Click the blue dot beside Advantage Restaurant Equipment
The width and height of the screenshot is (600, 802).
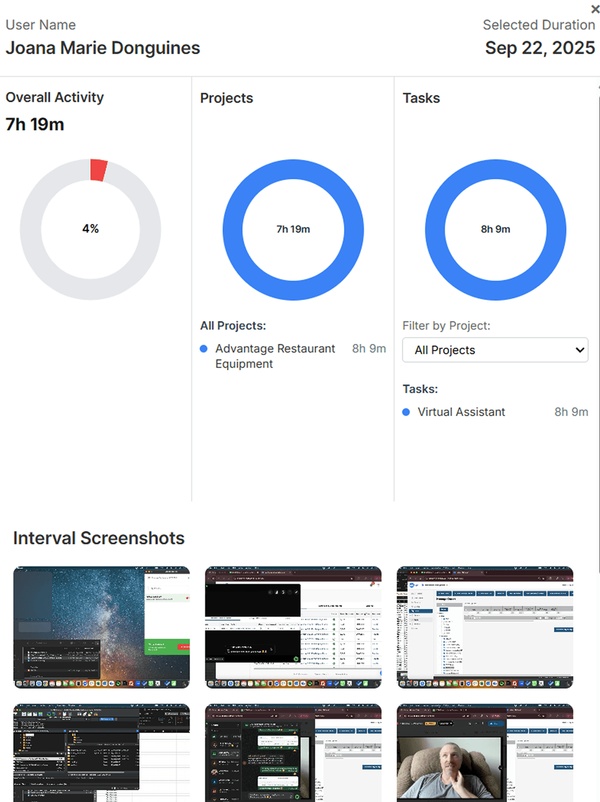(204, 349)
